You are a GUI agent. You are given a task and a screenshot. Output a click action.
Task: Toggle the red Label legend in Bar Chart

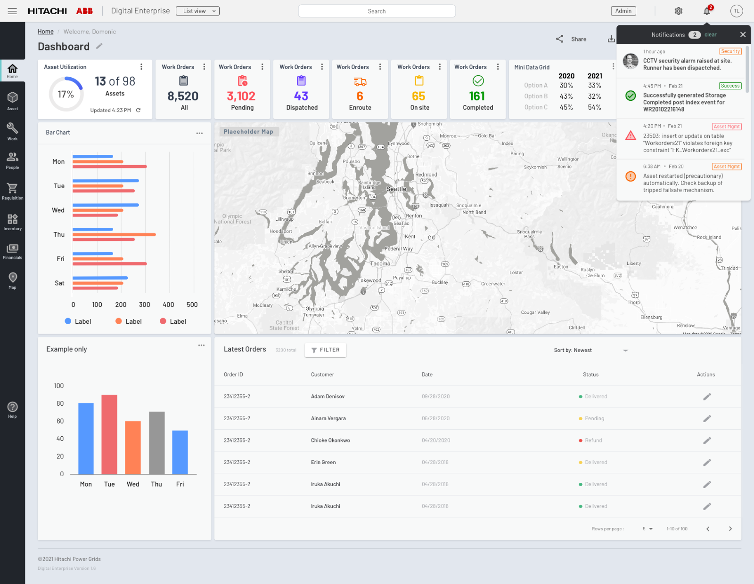click(172, 321)
